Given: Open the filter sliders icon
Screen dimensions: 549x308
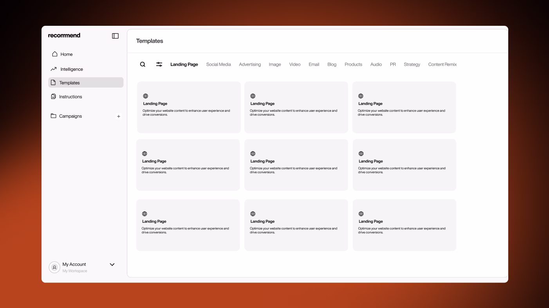Looking at the screenshot, I should pos(159,64).
